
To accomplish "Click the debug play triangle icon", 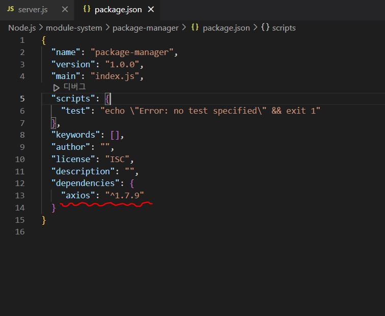I will click(x=56, y=88).
